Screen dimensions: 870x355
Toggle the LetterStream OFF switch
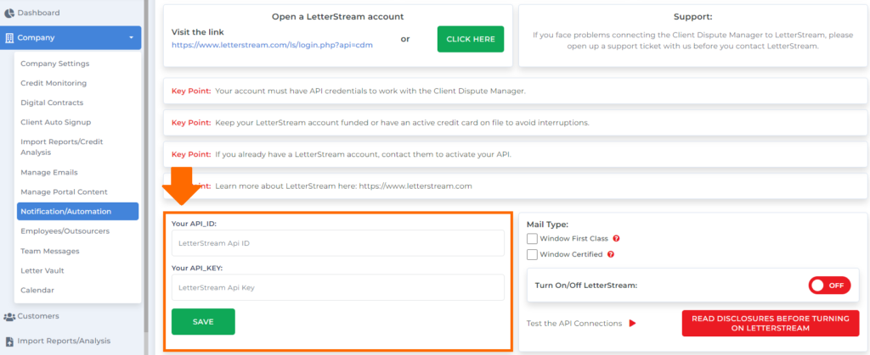tap(829, 286)
